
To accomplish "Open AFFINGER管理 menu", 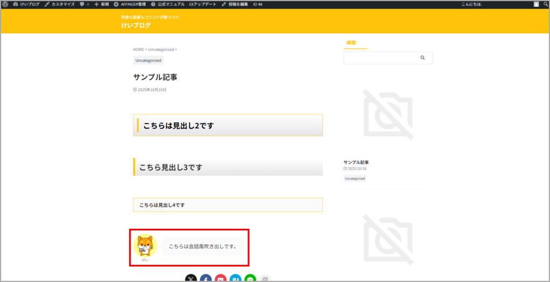I will click(x=129, y=4).
